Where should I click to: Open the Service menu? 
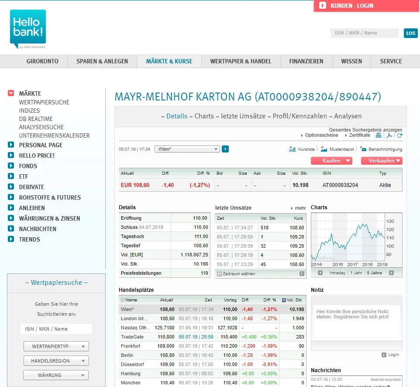coord(391,62)
